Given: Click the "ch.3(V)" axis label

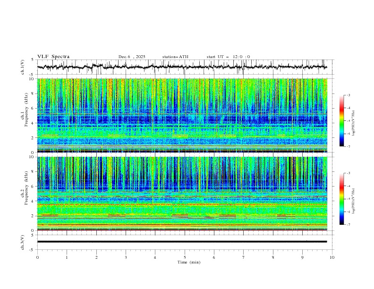Looking at the screenshot, I should click(22, 242).
